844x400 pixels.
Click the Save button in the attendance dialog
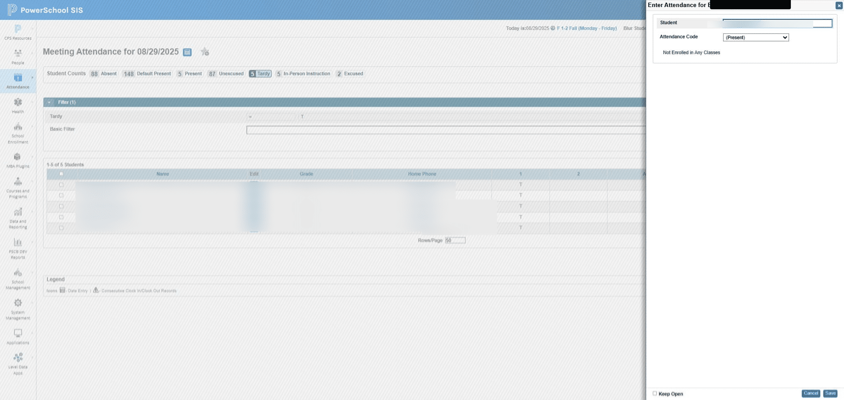[x=830, y=393]
